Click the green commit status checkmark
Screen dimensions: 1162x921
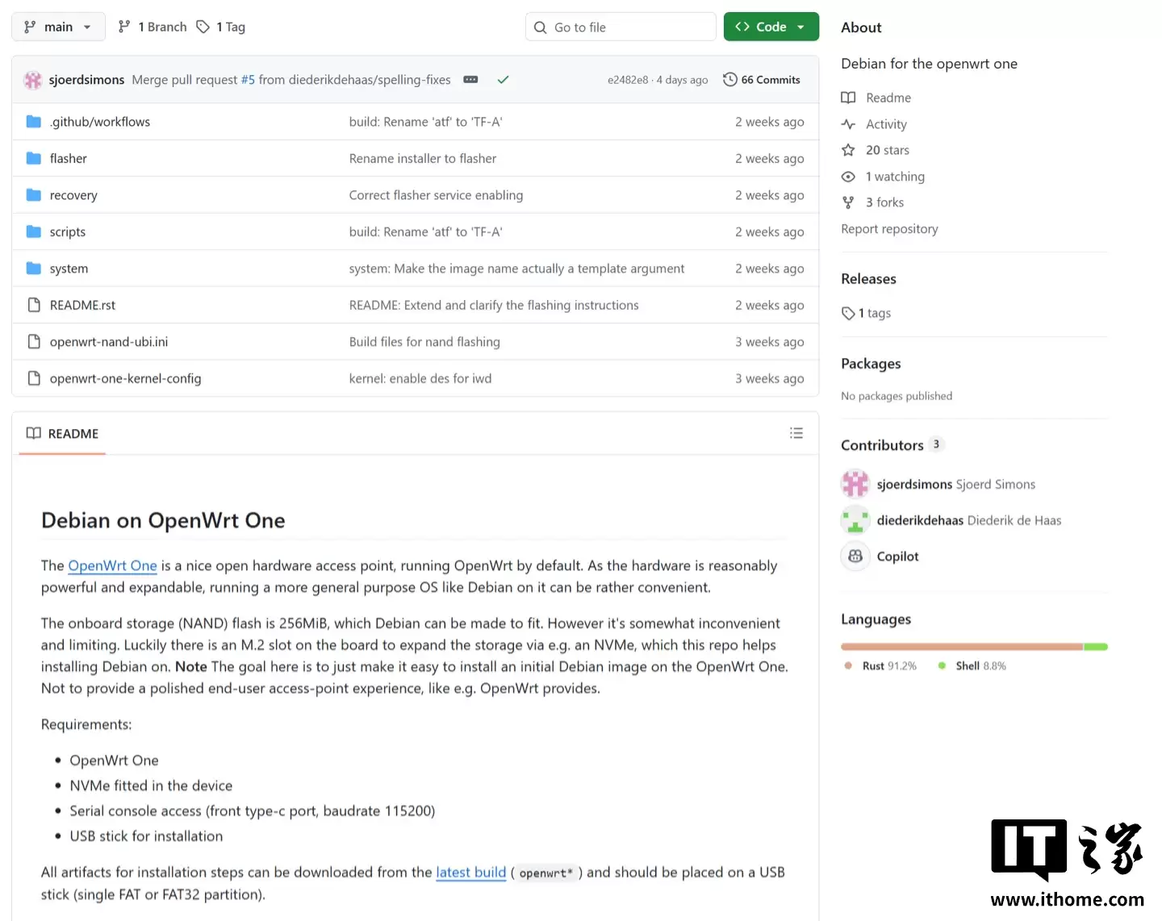tap(503, 80)
